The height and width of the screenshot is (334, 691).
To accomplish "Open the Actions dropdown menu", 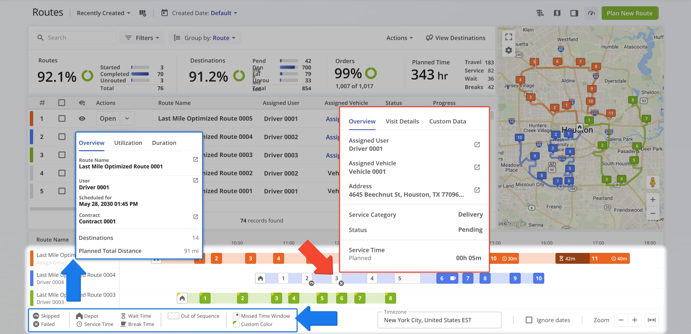I will point(399,38).
